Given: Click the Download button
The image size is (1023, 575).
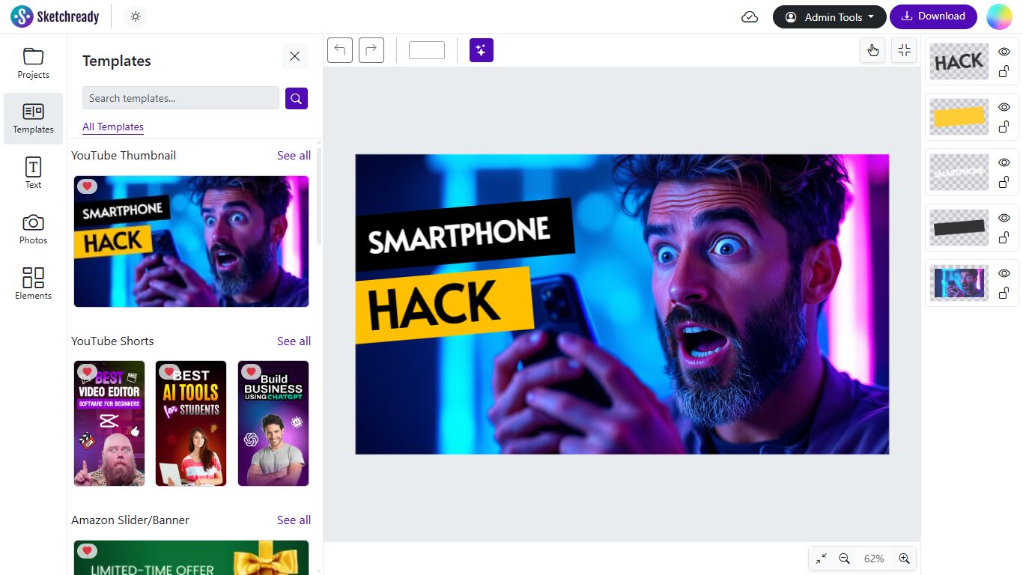Looking at the screenshot, I should [x=933, y=16].
